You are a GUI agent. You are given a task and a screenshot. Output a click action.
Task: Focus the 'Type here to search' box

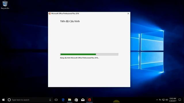[x=30, y=100]
